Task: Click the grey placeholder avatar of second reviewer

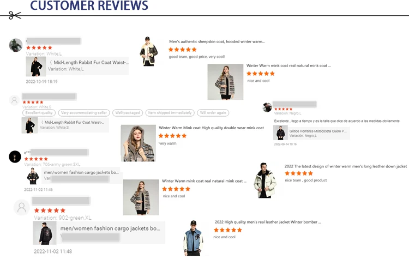Action: pyautogui.click(x=14, y=100)
